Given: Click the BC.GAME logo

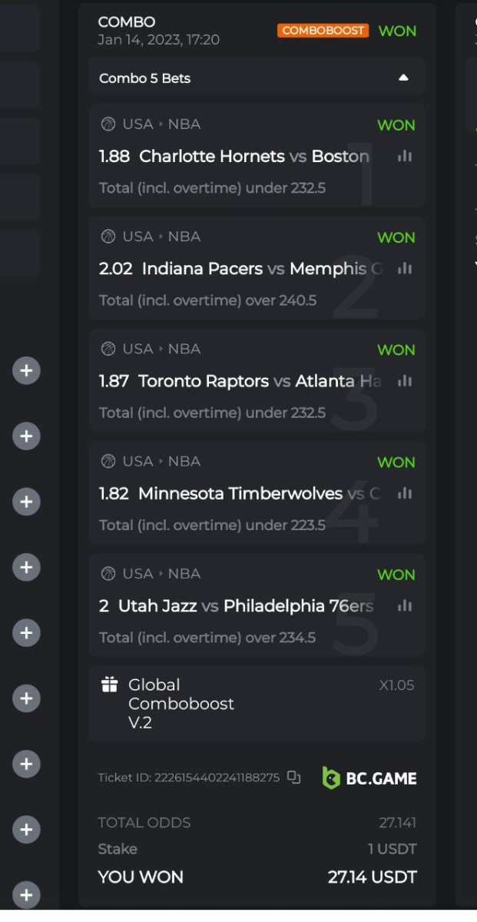Looking at the screenshot, I should tap(369, 778).
